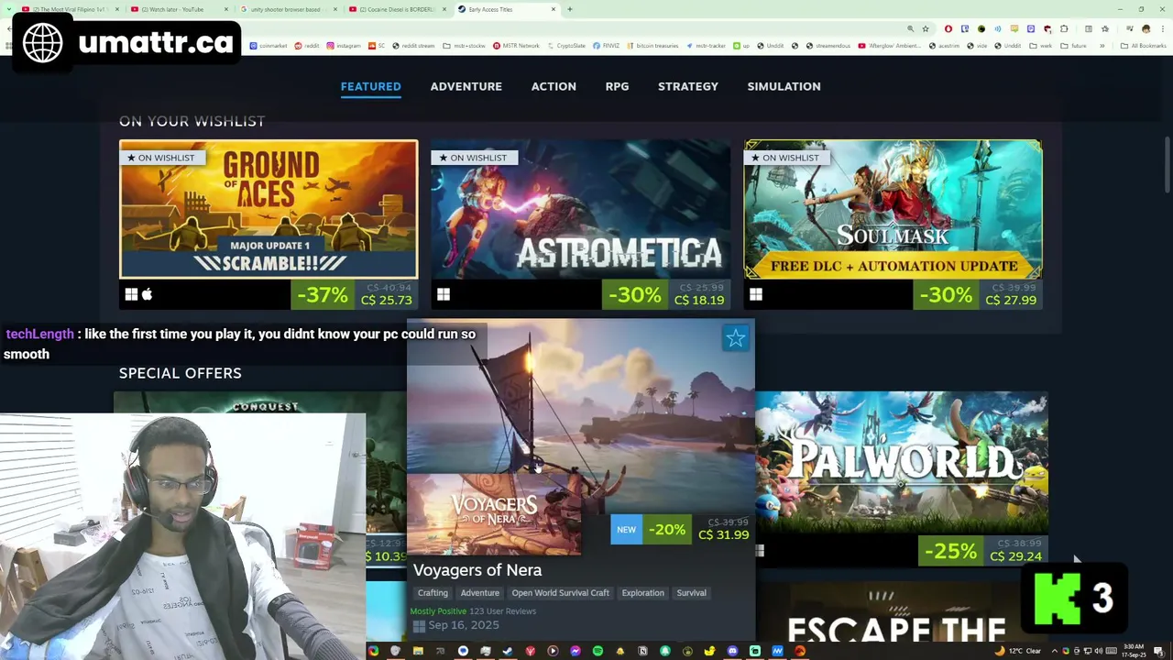Open the yellow duck app in taskbar
The height and width of the screenshot is (660, 1173).
coord(710,651)
